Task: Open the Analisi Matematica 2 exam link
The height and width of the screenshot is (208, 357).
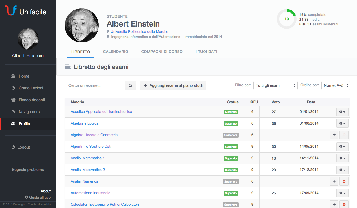Action: click(x=88, y=170)
